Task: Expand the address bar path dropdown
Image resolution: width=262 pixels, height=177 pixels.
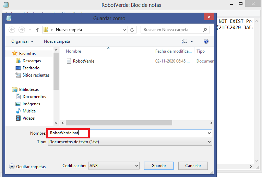Action: tap(124, 30)
